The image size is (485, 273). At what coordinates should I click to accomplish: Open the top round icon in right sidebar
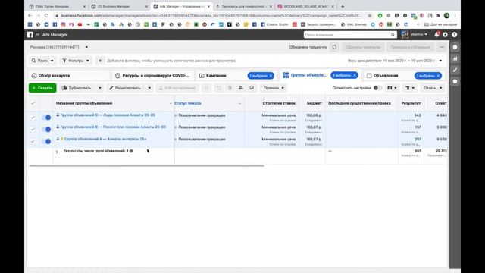click(x=455, y=47)
